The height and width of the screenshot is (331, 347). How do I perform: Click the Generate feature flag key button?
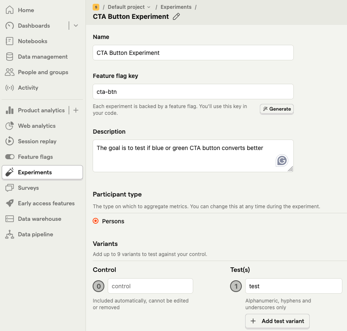point(277,109)
